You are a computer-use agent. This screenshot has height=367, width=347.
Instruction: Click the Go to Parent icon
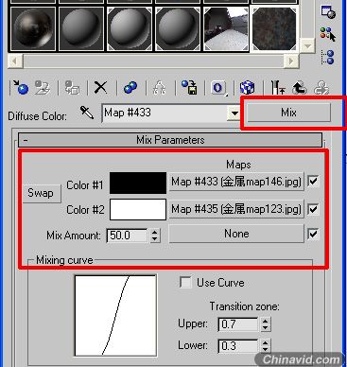pos(300,88)
